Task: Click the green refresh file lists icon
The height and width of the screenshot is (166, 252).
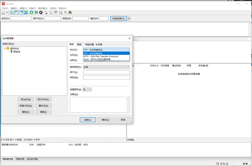Action: [x=31, y=12]
